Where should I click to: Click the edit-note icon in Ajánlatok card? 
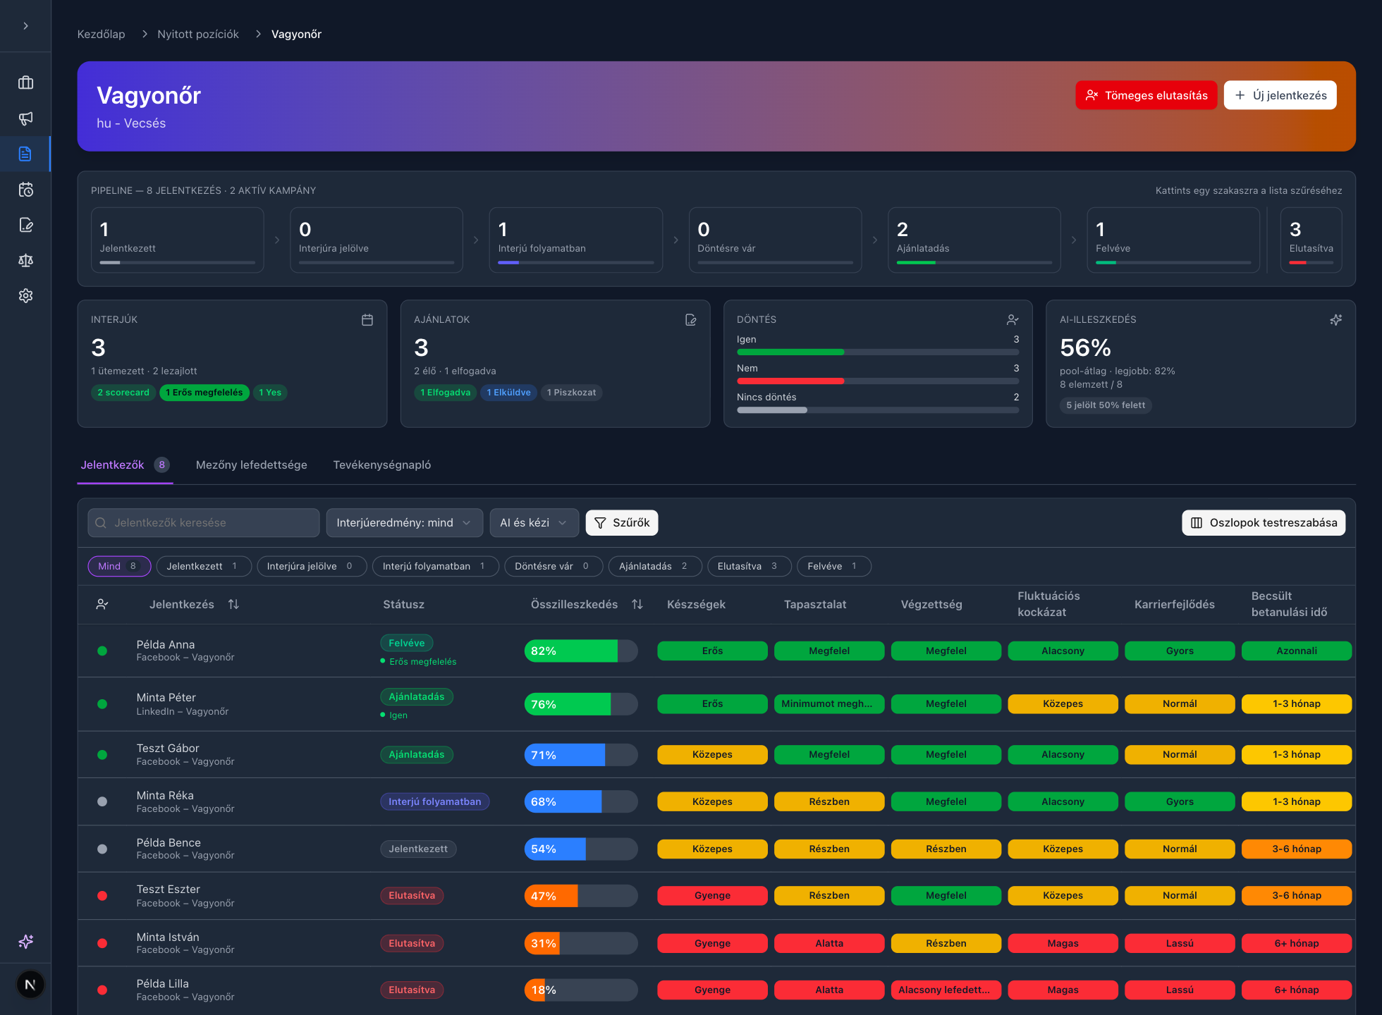point(691,320)
